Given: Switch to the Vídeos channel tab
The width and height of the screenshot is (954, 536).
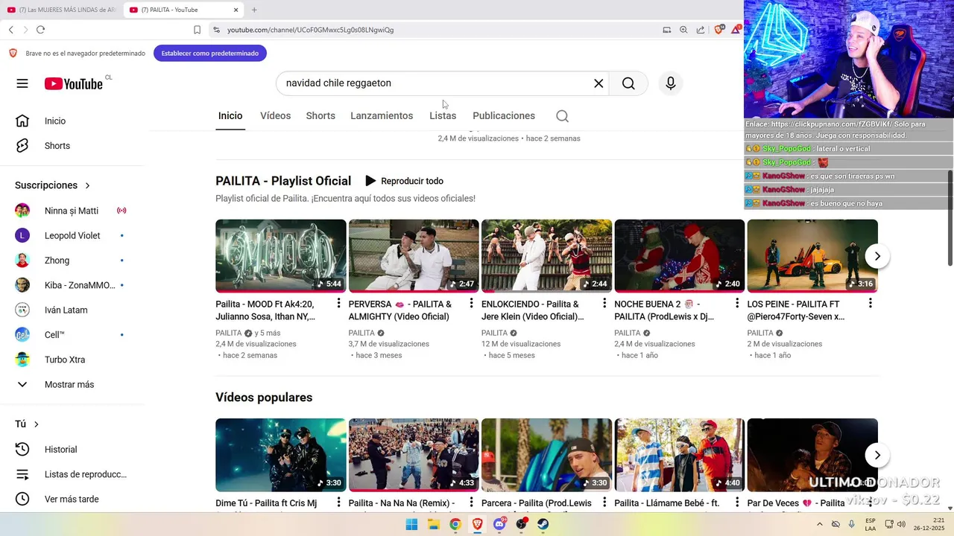Looking at the screenshot, I should (275, 116).
